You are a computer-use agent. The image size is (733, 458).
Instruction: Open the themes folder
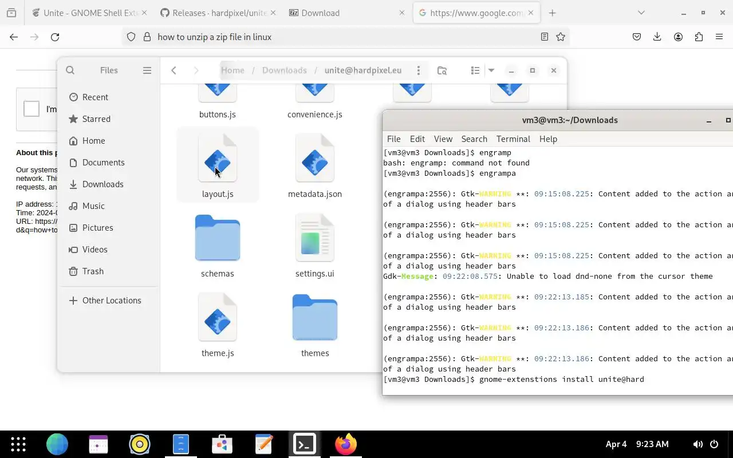[x=315, y=317]
